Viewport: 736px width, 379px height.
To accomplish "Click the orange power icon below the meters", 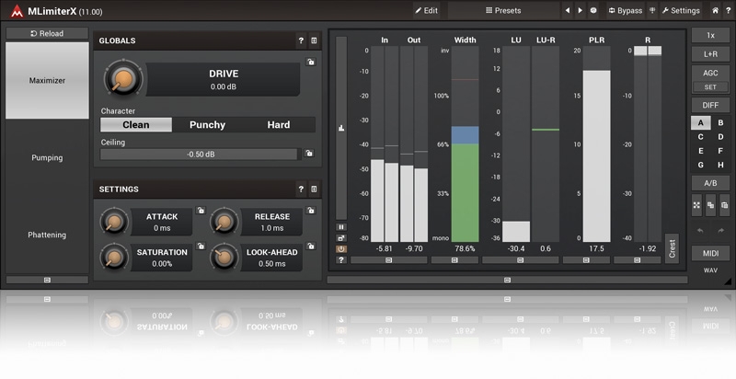I will [x=341, y=248].
